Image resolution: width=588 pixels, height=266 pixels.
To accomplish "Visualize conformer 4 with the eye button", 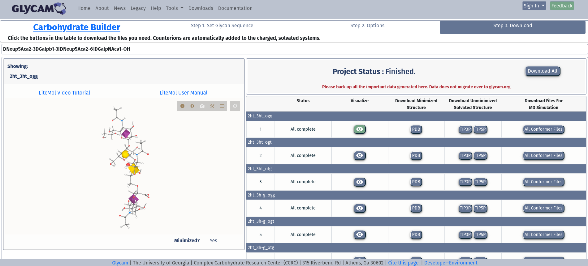I will 360,208.
